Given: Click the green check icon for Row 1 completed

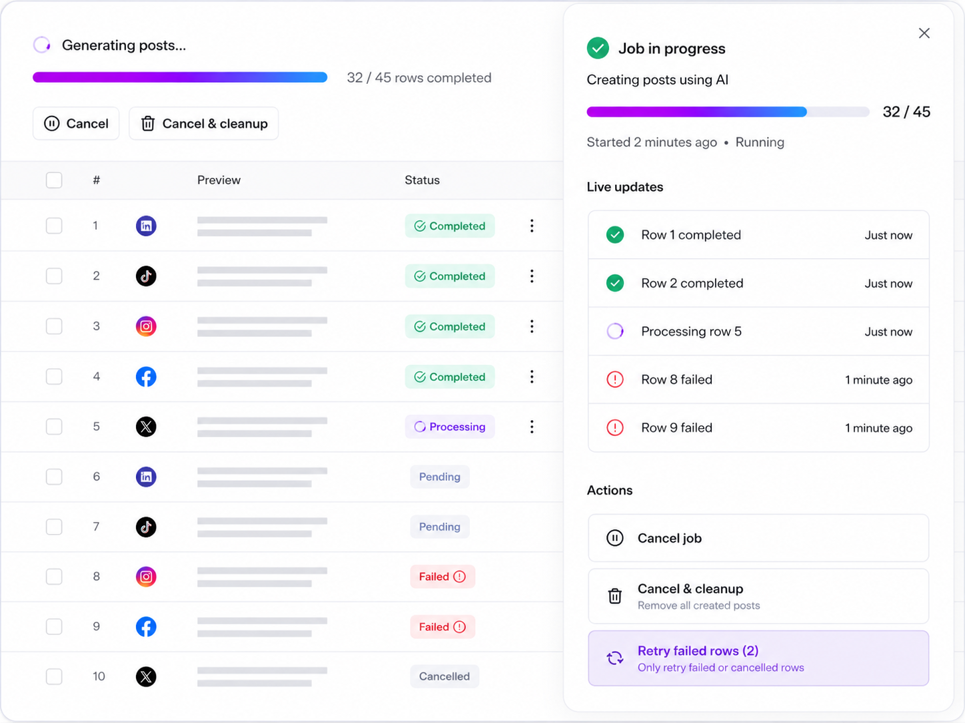Looking at the screenshot, I should point(615,235).
